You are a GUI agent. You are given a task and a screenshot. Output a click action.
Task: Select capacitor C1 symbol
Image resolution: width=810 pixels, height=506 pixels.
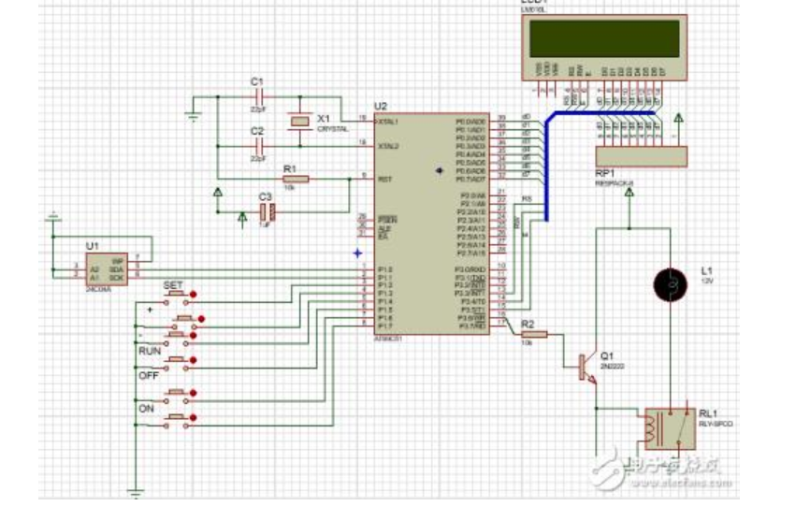pos(259,96)
